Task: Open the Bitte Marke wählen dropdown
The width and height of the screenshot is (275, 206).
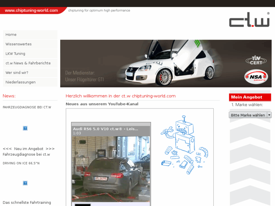Action: [x=250, y=115]
